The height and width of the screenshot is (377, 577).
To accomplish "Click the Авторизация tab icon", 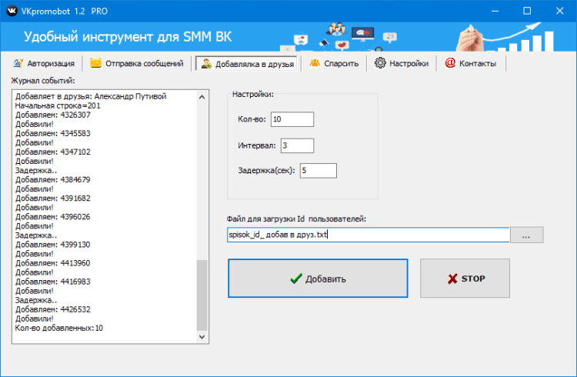I will (x=18, y=63).
